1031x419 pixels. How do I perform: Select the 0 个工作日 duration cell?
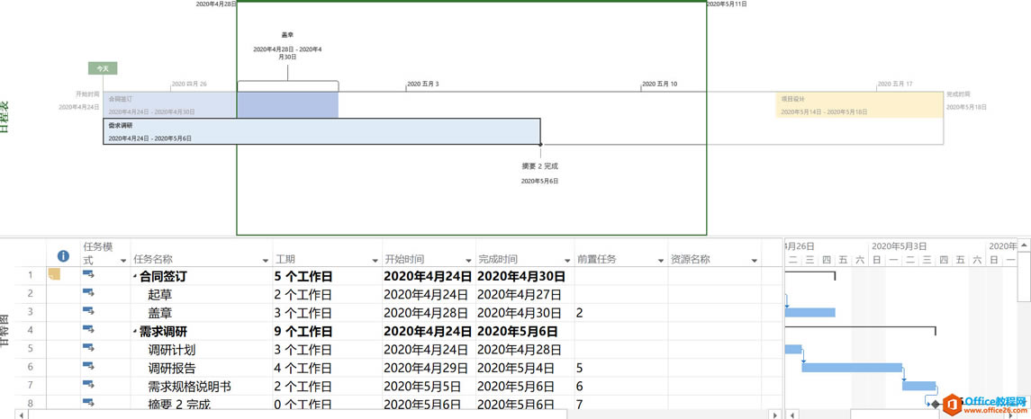tap(327, 404)
